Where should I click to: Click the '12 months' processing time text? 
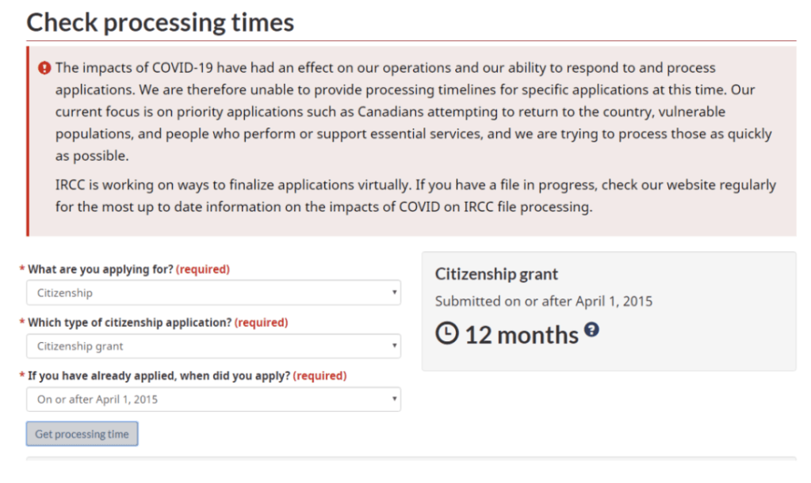pyautogui.click(x=522, y=335)
